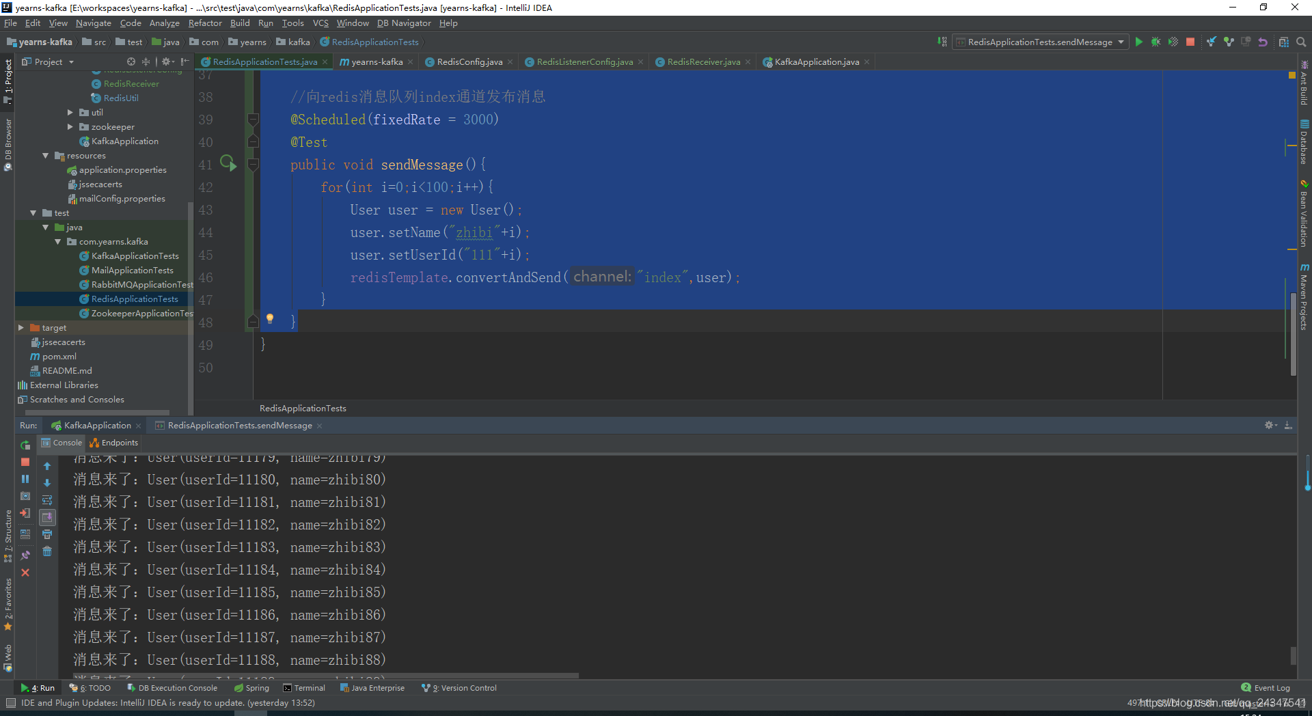Run with Coverage from the toolbar

pyautogui.click(x=1173, y=42)
